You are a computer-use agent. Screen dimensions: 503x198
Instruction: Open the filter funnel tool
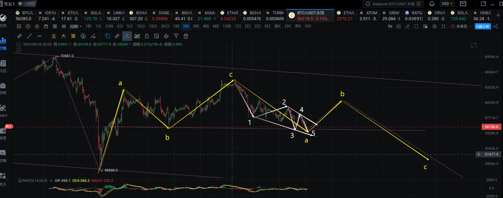(x=176, y=36)
